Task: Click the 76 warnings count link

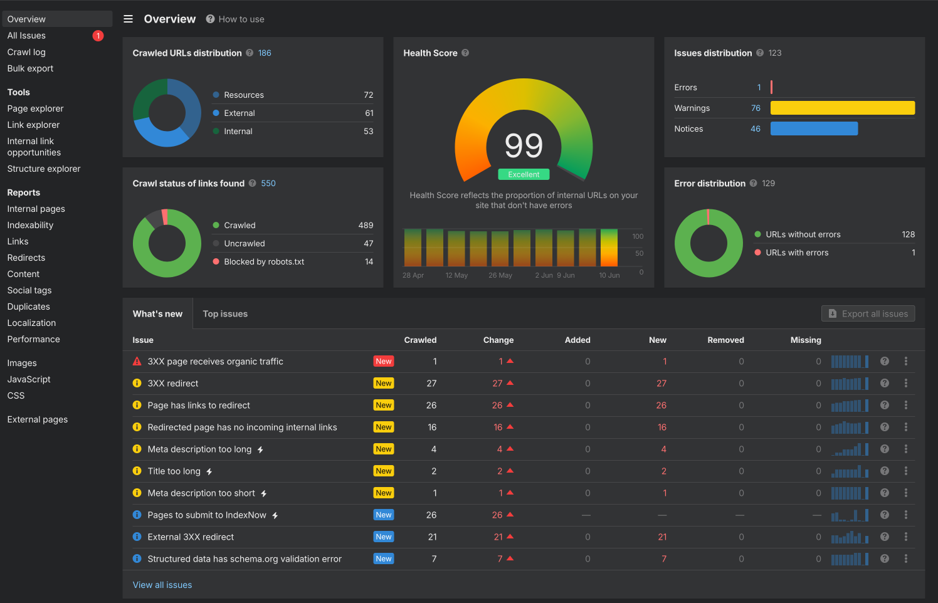Action: click(x=756, y=108)
